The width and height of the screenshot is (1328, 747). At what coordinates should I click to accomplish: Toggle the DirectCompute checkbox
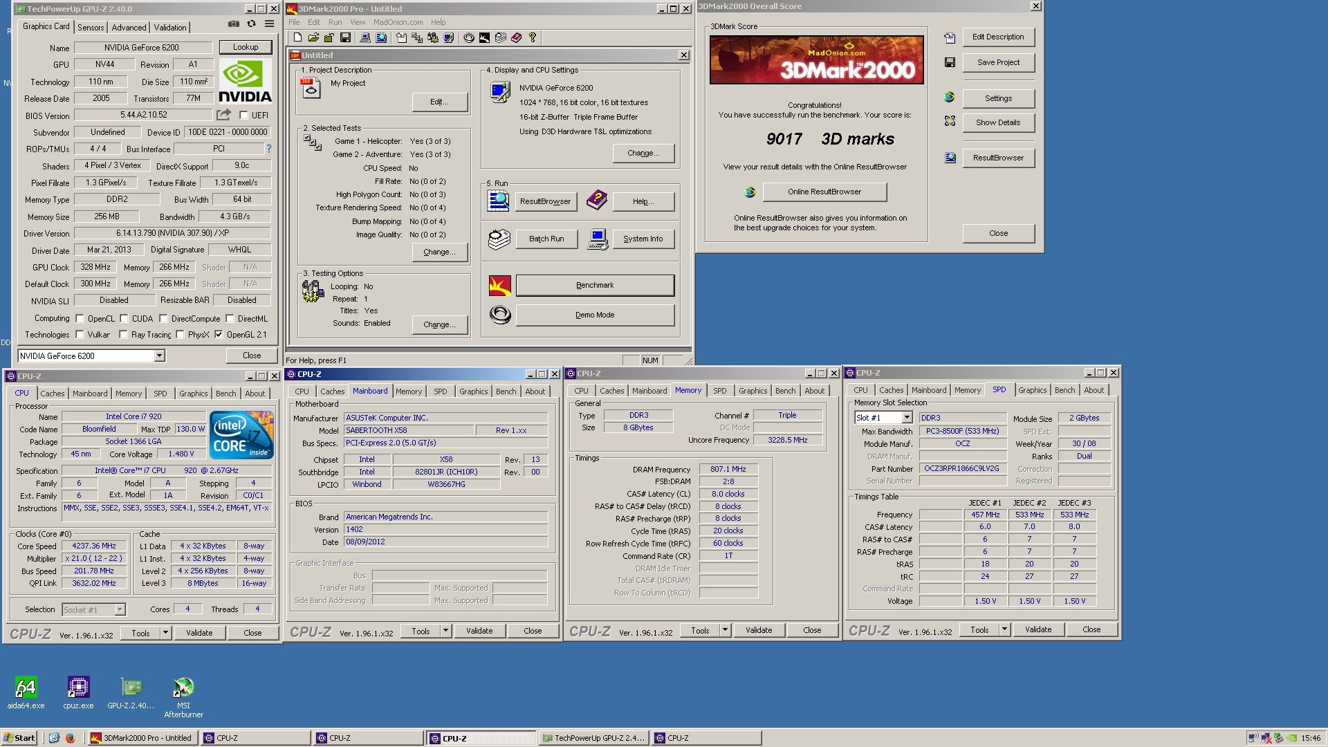tap(163, 319)
